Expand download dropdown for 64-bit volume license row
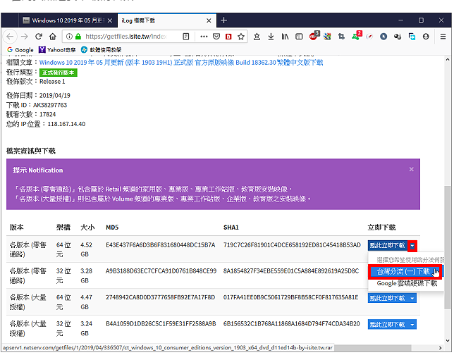The image size is (454, 355). [x=412, y=298]
